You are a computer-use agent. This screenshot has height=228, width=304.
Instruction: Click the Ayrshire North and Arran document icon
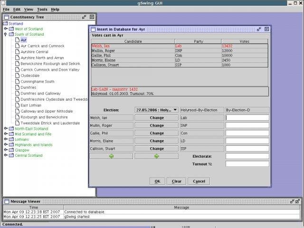(17, 57)
